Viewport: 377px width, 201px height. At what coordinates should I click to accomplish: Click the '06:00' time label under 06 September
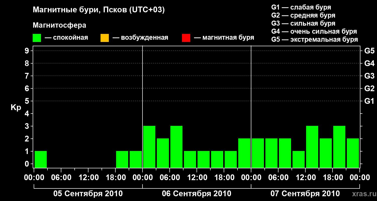pos(170,178)
